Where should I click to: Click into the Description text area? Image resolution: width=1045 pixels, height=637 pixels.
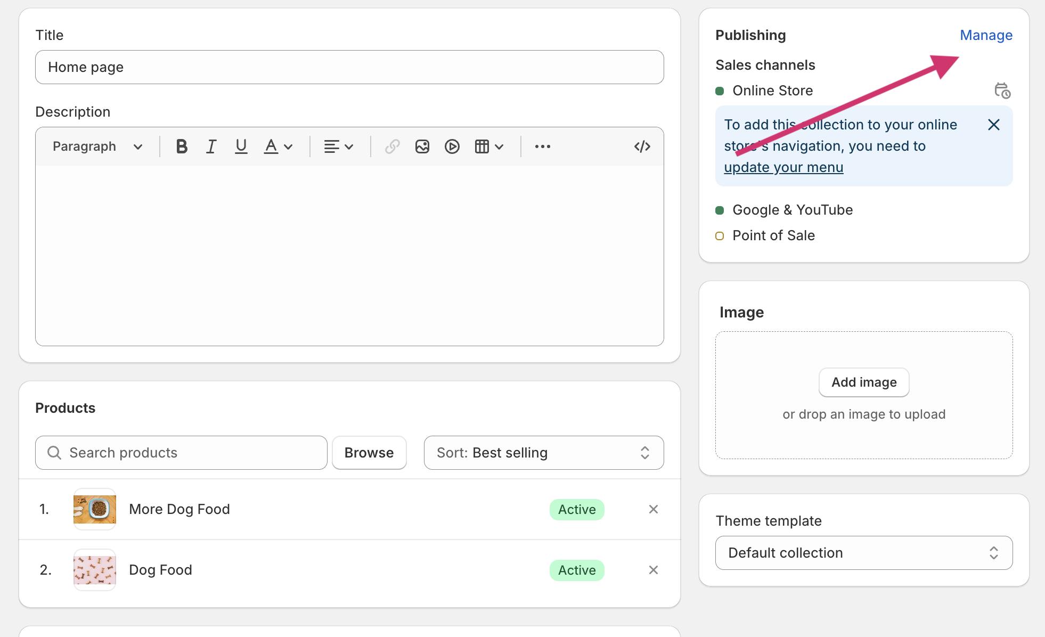(349, 255)
